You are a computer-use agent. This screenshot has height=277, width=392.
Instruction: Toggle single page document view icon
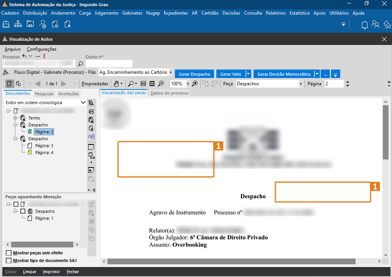[x=9, y=84]
